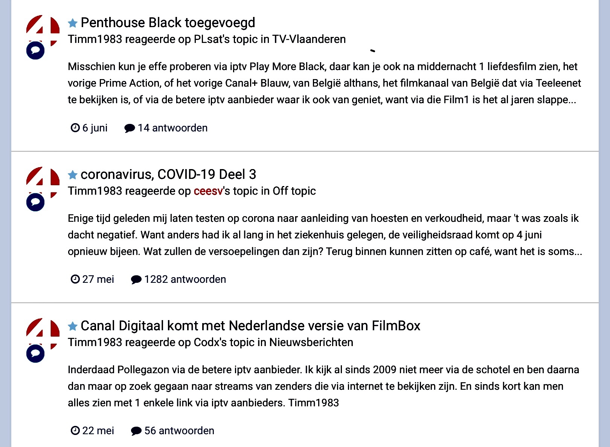
Task: Click the 27 mei timestamp
Action: pyautogui.click(x=98, y=279)
